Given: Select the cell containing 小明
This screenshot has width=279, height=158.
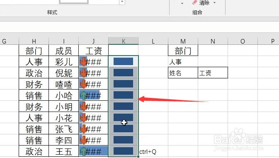Looking at the screenshot, I should (64, 106).
